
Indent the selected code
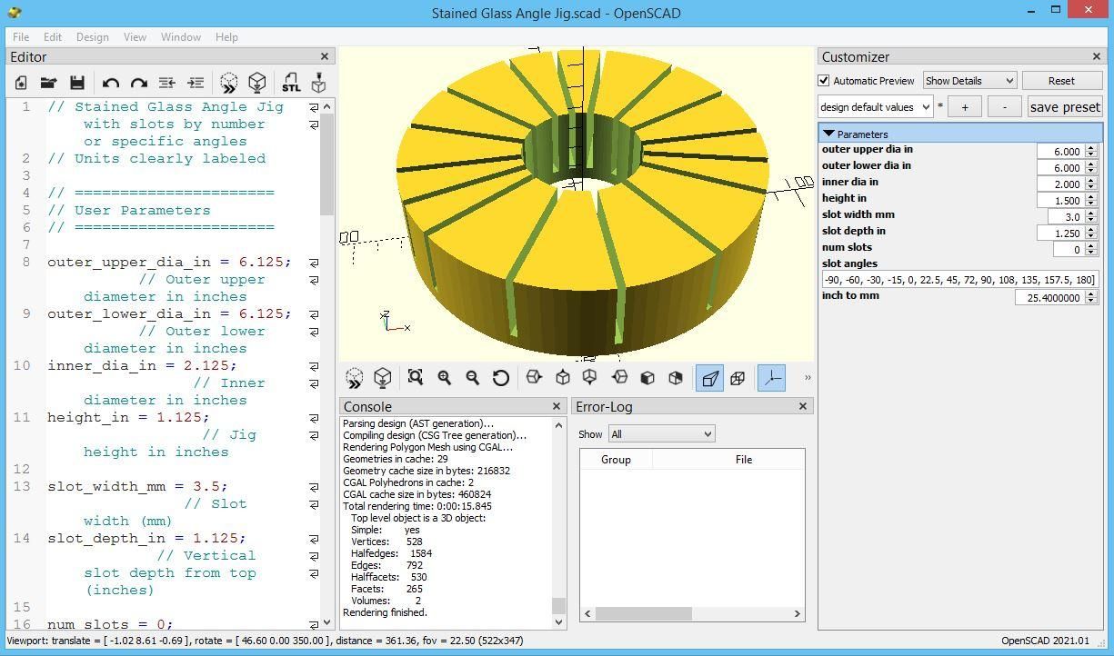196,83
